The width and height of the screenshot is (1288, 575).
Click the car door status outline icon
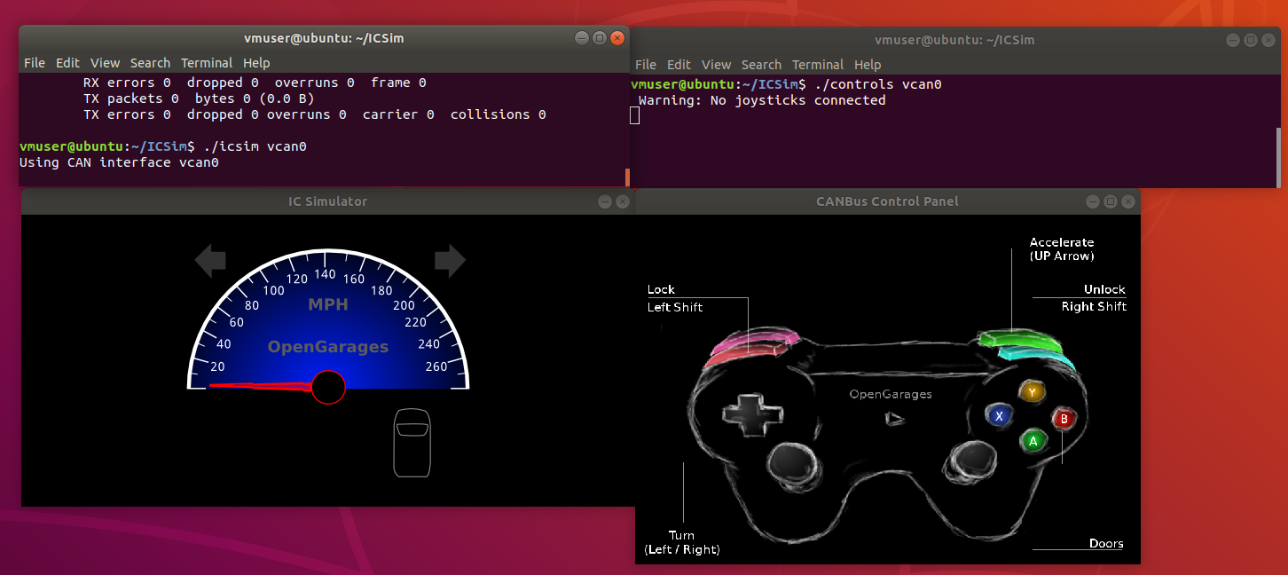412,443
